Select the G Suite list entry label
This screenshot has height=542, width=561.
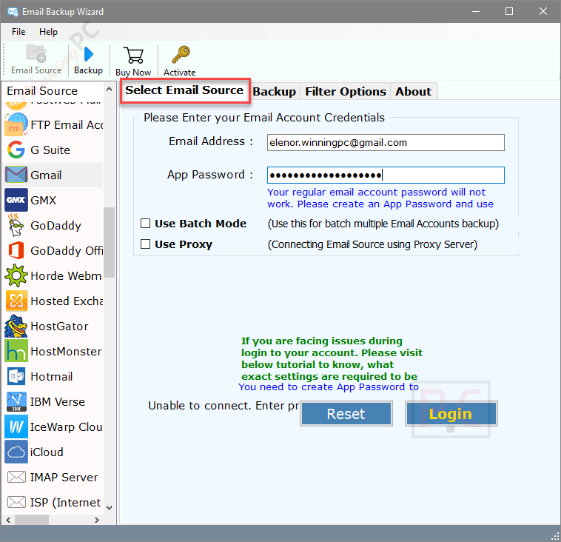pos(50,150)
